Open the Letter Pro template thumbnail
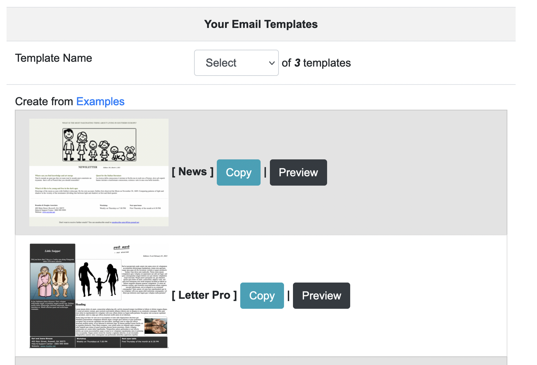 (x=99, y=295)
